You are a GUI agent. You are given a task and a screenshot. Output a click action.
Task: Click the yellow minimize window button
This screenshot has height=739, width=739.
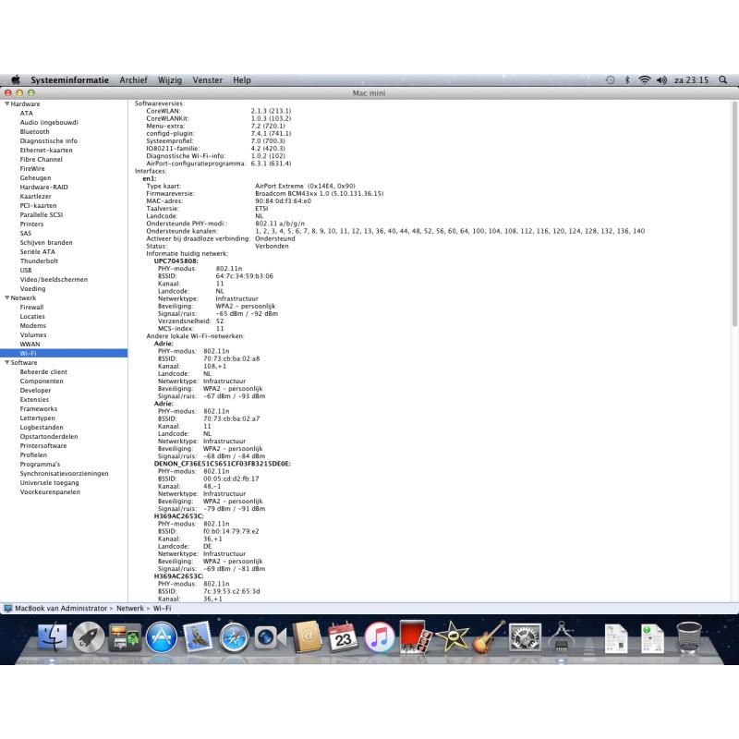(19, 93)
